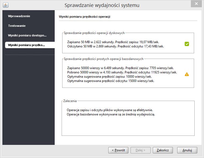Click the heading Wyniki pomiaru prędkości operacji
The height and width of the screenshot is (158, 204).
coord(84,17)
